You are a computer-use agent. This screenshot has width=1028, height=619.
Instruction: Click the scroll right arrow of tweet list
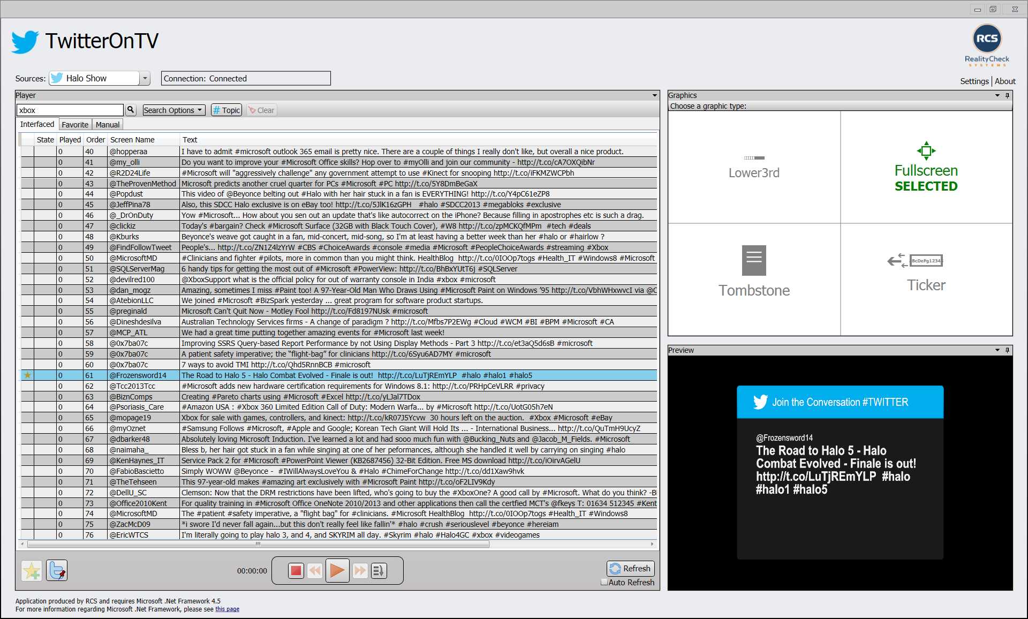[652, 544]
